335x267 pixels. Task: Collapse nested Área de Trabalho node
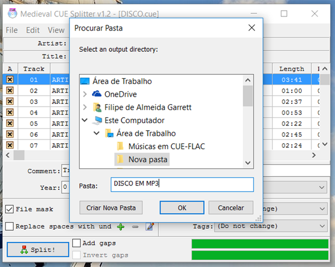click(x=97, y=133)
